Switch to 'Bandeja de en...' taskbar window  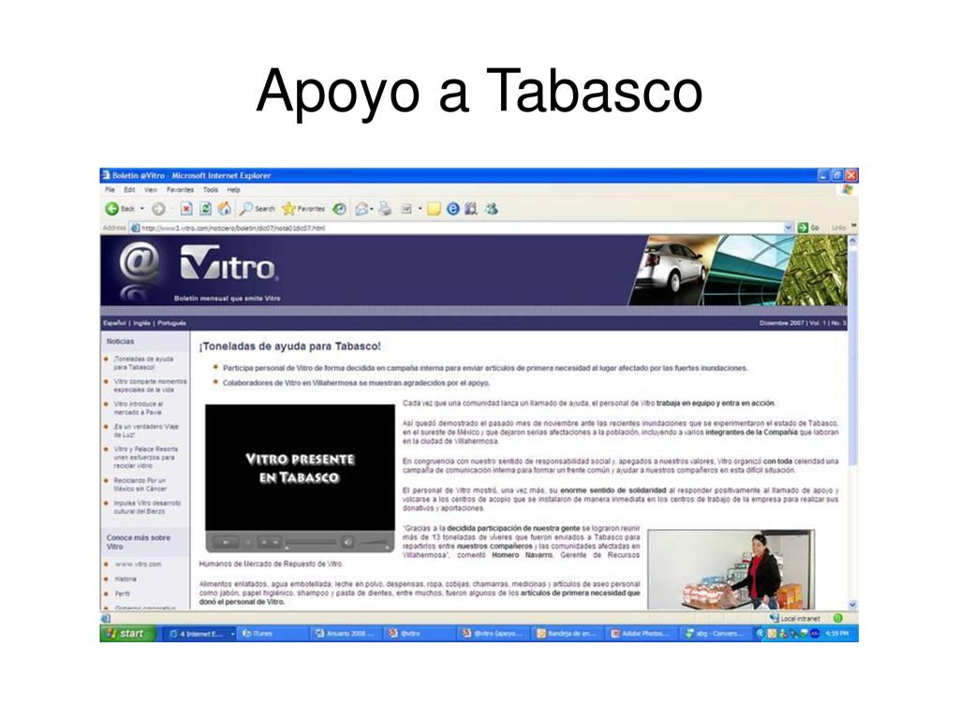(569, 634)
